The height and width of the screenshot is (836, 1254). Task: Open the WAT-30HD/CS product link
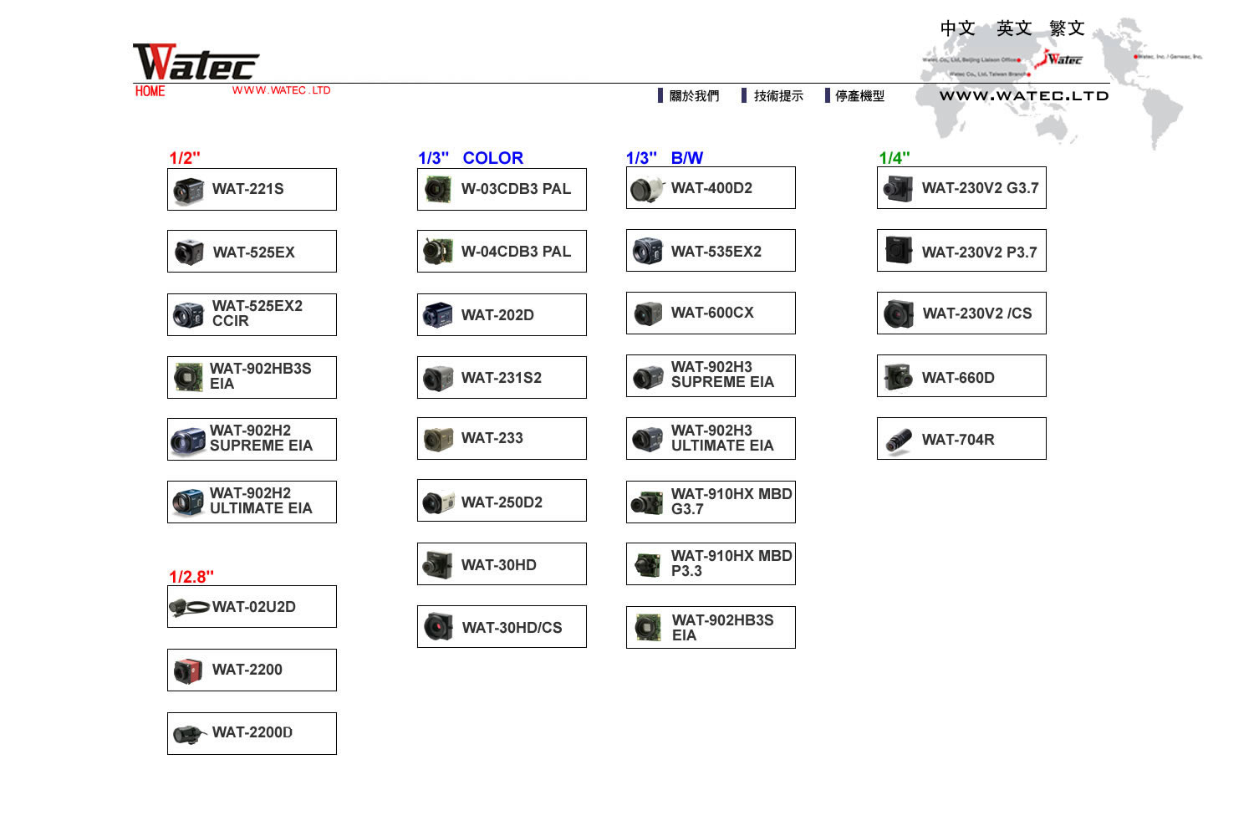coord(512,628)
